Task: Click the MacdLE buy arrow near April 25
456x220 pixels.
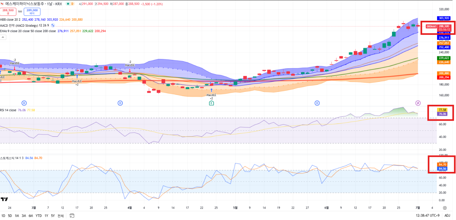Action: 211,90
